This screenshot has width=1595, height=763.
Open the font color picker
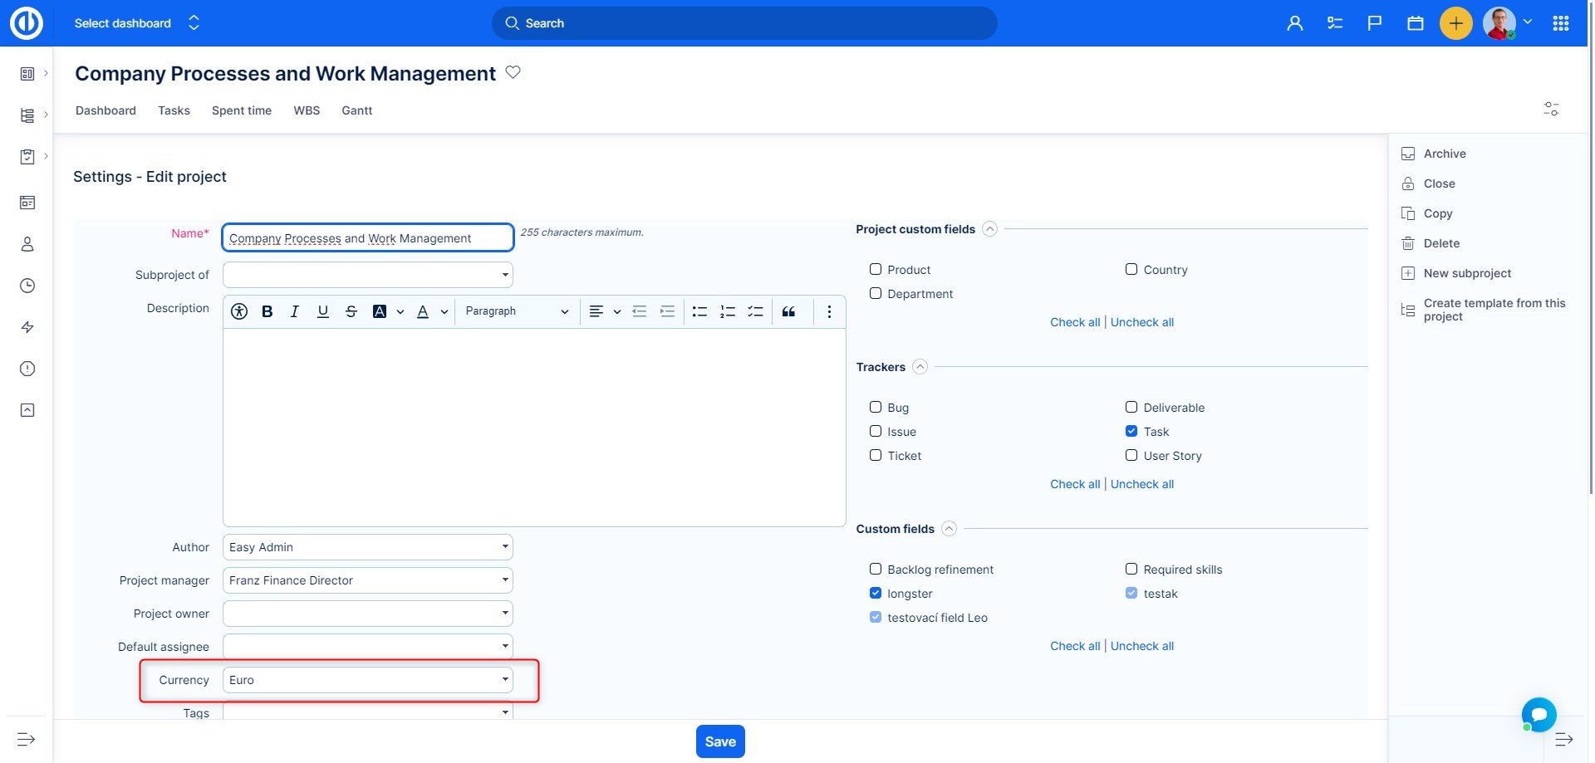pos(423,311)
